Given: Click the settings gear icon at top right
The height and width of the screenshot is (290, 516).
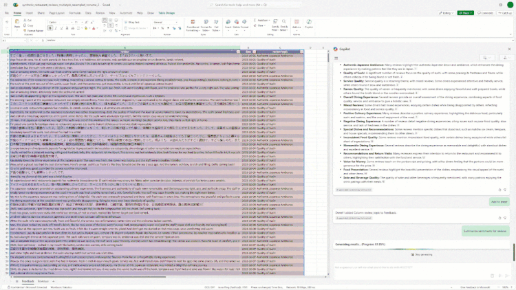Looking at the screenshot, I should tap(501, 5).
